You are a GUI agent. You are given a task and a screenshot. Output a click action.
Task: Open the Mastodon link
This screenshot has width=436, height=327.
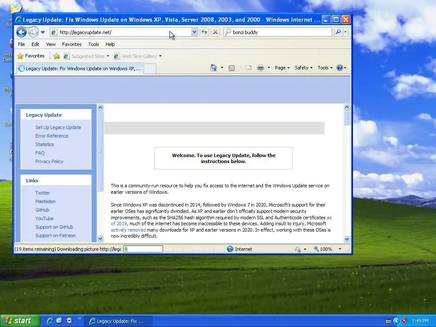point(45,201)
